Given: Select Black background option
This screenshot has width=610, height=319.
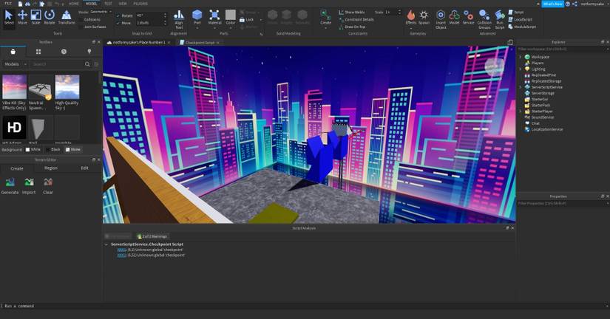Looking at the screenshot, I should 53,149.
